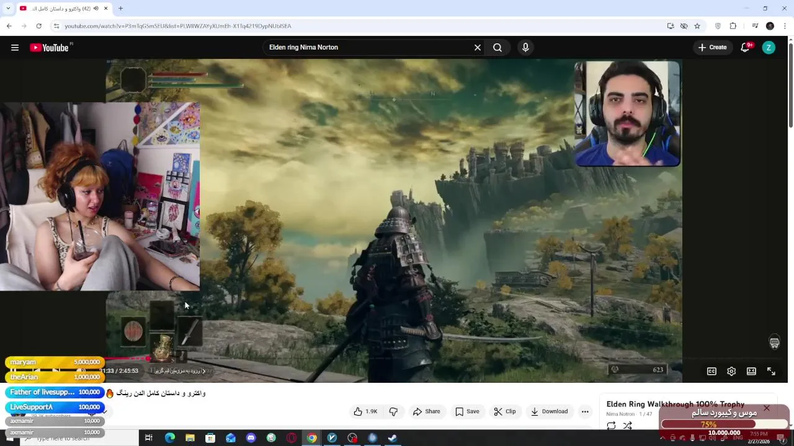The height and width of the screenshot is (446, 794).
Task: Launch Microsoft Edge from the taskbar
Action: [169, 438]
